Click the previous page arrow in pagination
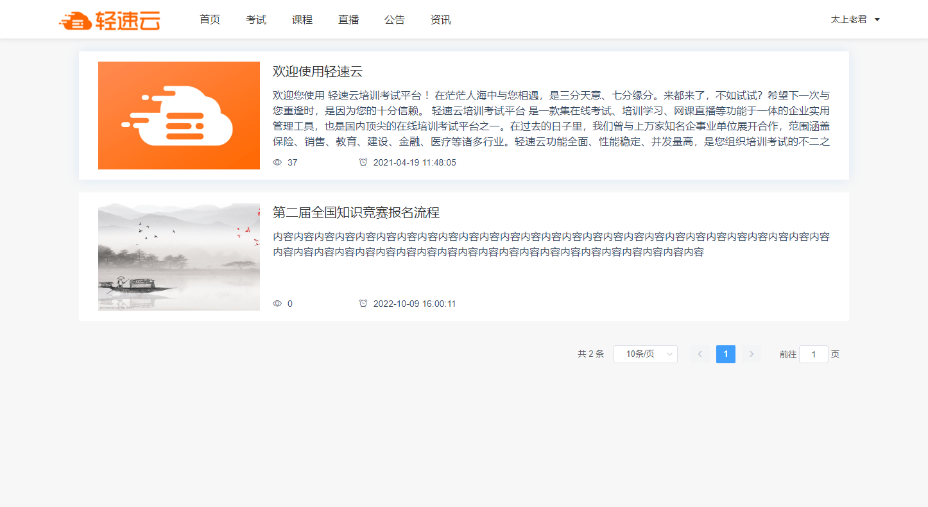The height and width of the screenshot is (507, 928). 700,354
